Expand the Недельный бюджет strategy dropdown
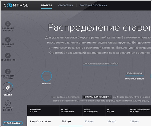Image resolution: width=152 pixels, height=127 pixels. 97,97
